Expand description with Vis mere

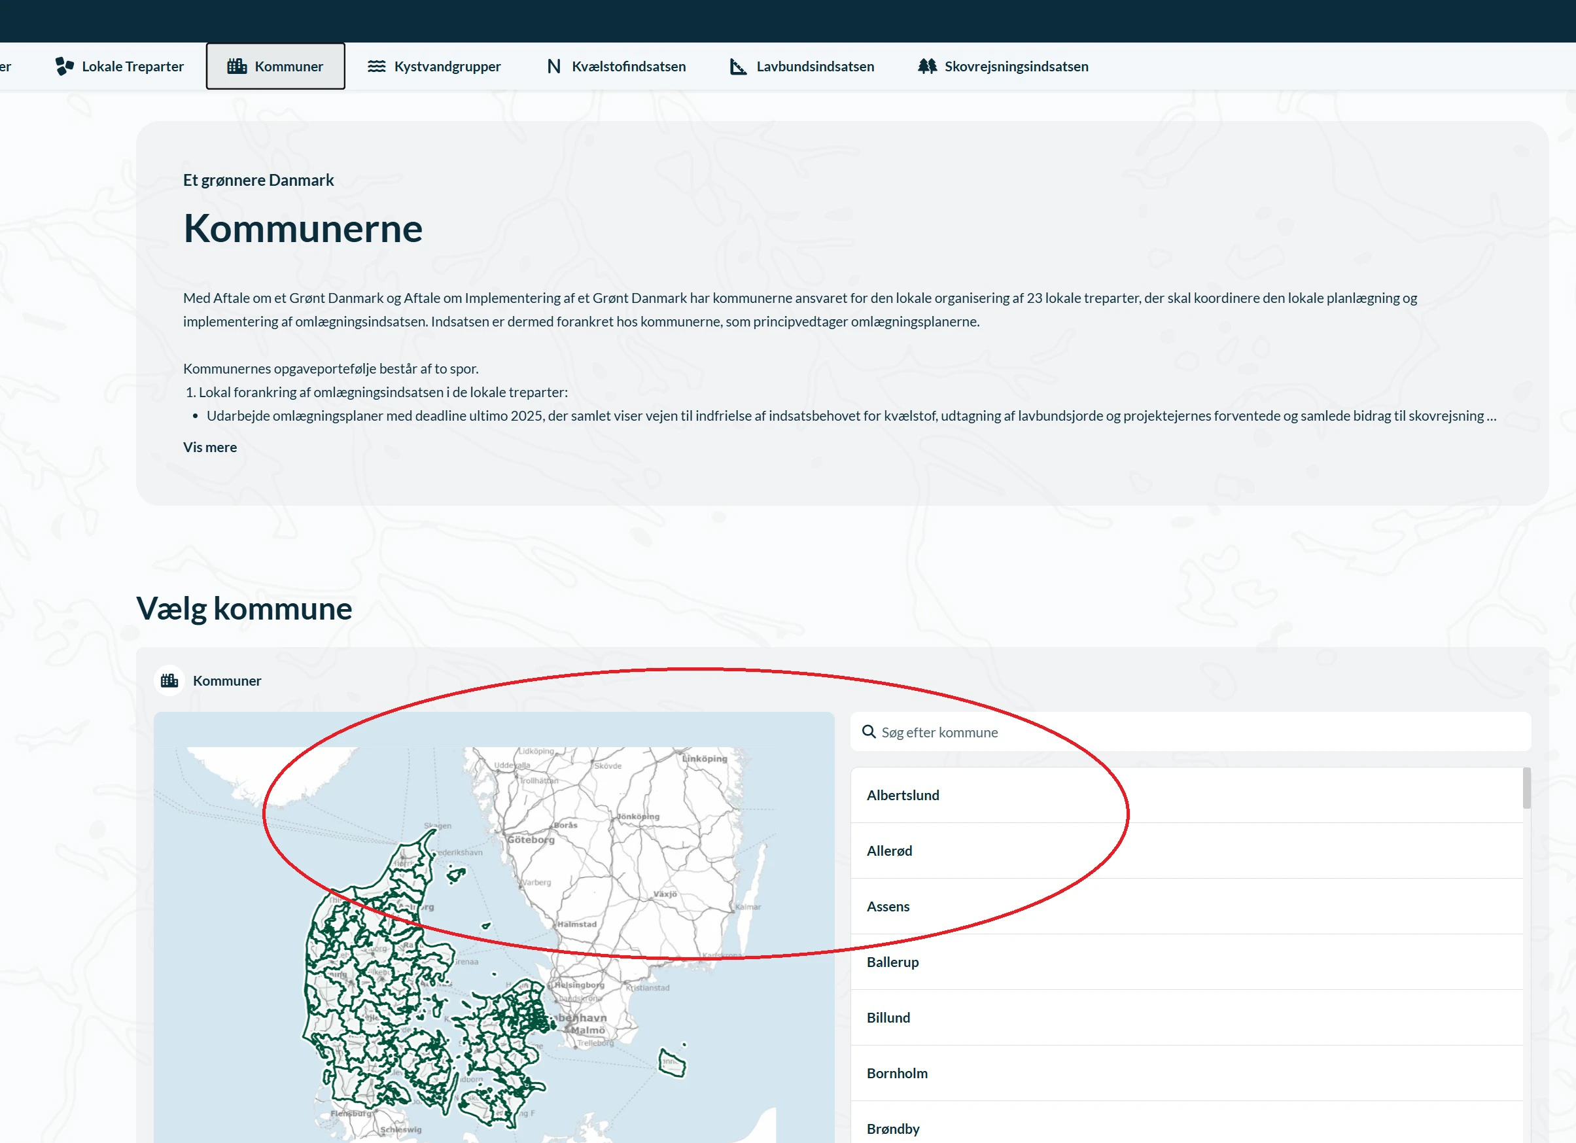210,448
